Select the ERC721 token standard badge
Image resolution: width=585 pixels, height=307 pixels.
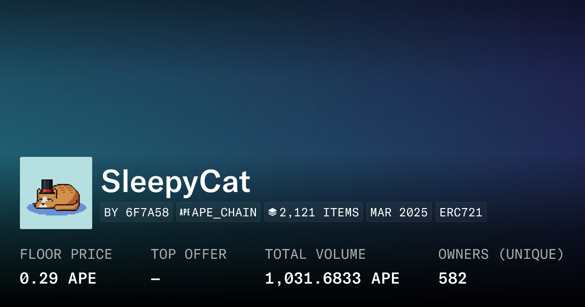[x=461, y=212]
